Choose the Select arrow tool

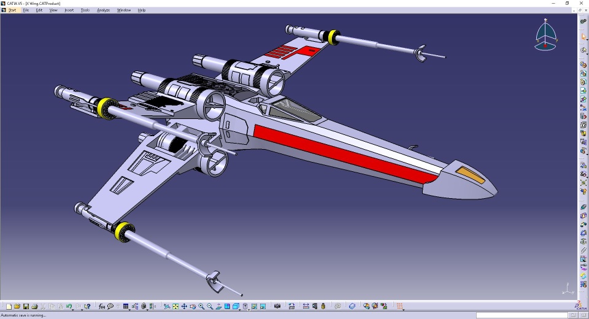pyautogui.click(x=583, y=36)
